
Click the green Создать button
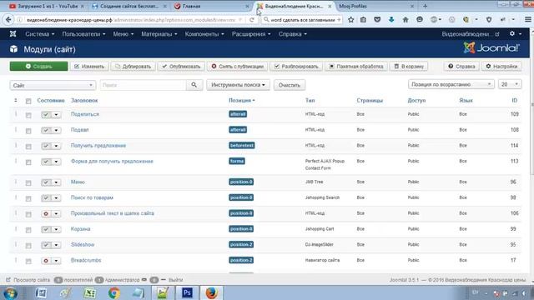tap(39, 67)
